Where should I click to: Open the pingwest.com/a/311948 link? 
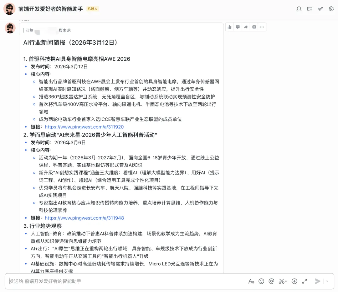click(x=84, y=218)
